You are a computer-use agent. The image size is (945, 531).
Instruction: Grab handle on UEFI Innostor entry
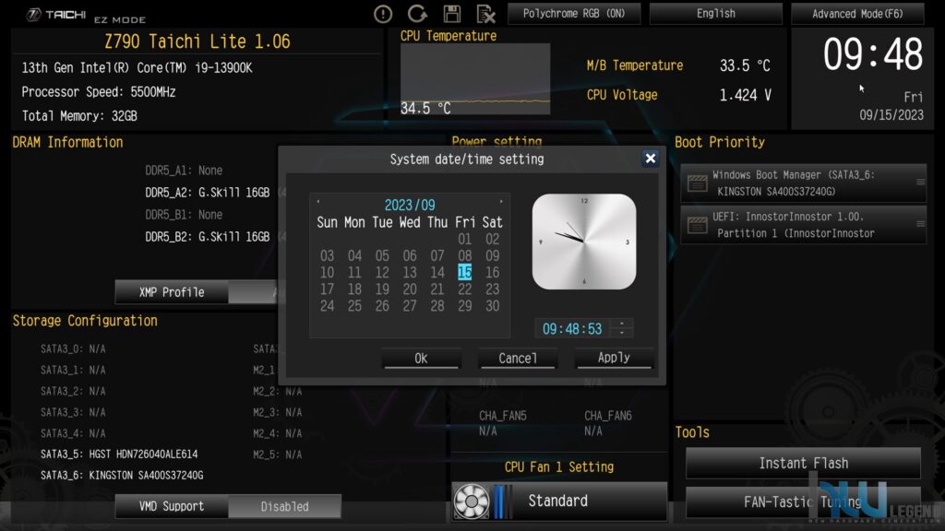click(920, 224)
